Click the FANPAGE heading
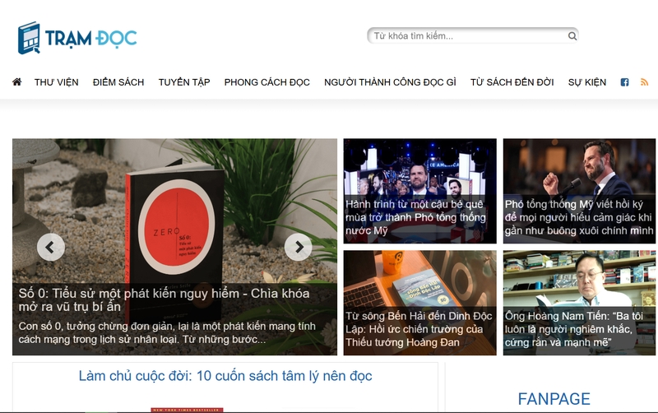Screen dimensions: 658x413 click(x=554, y=399)
